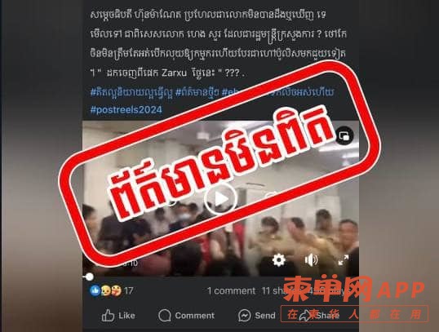Click the video progress bar handle
The height and width of the screenshot is (332, 439).
click(x=89, y=277)
